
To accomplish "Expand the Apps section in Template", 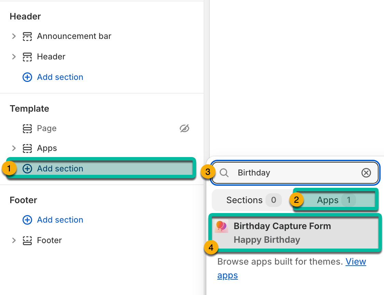I will pyautogui.click(x=14, y=148).
